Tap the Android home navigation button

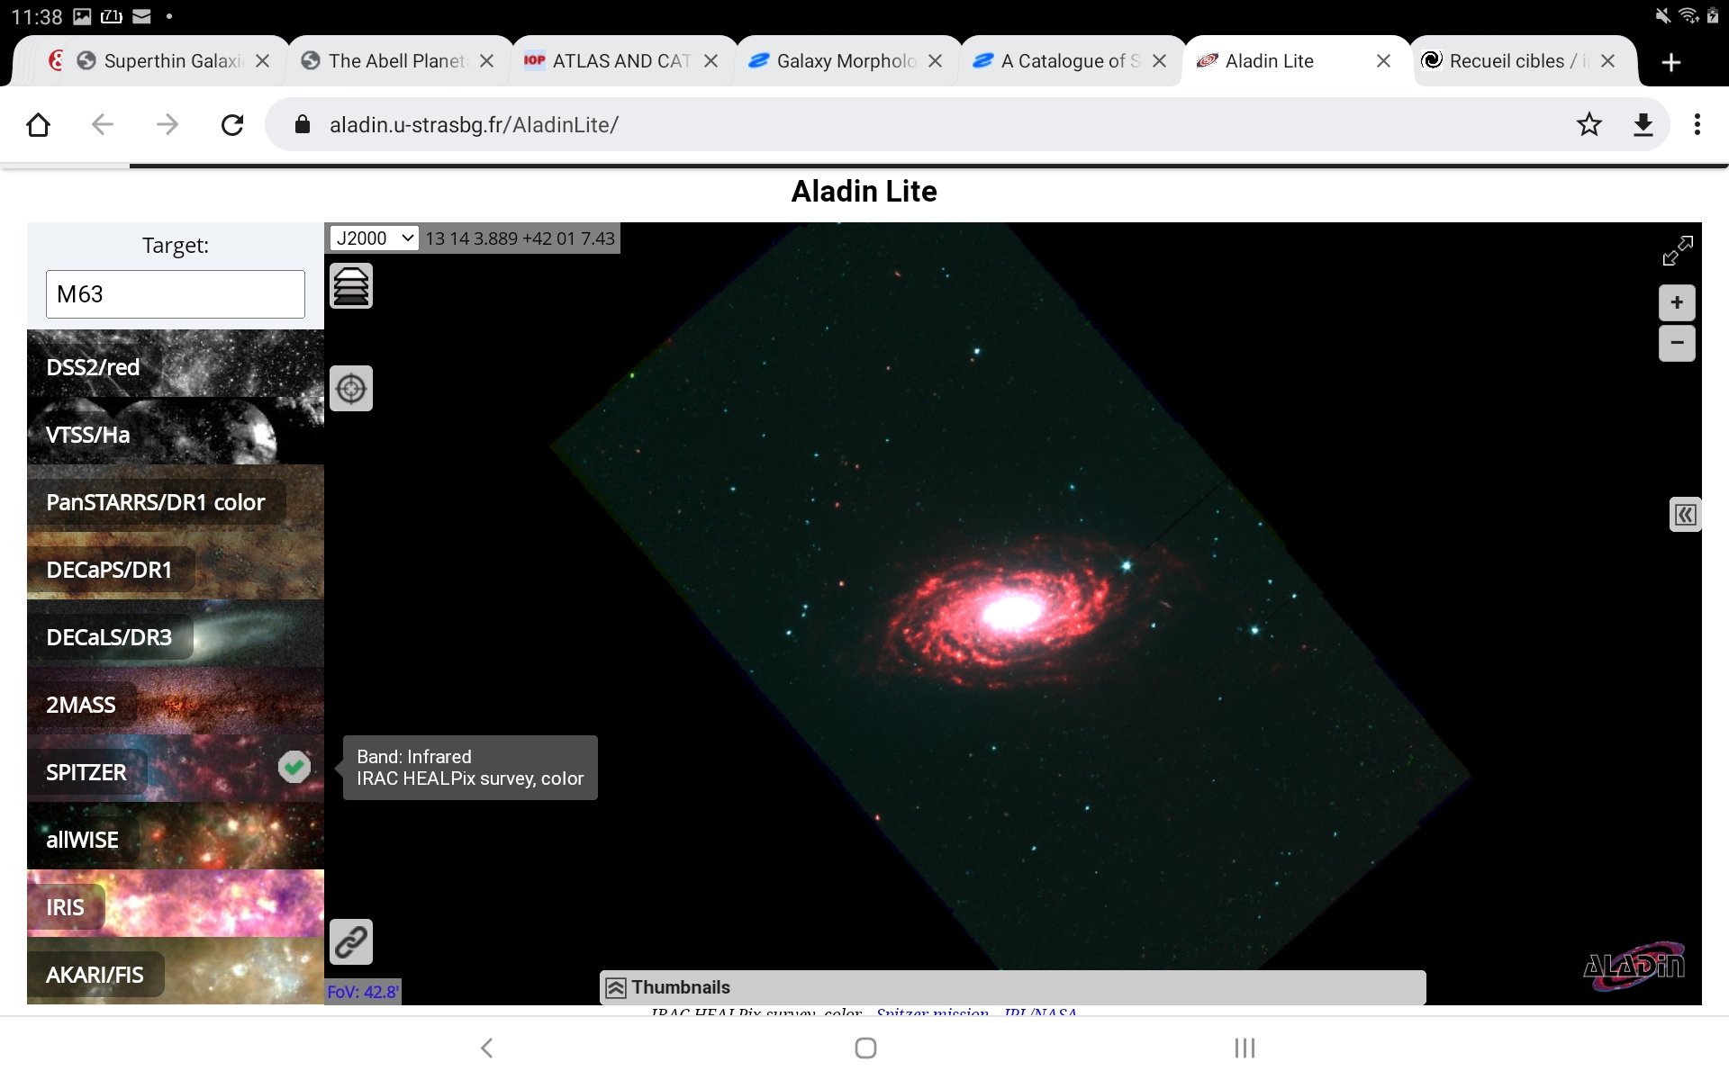click(x=865, y=1048)
